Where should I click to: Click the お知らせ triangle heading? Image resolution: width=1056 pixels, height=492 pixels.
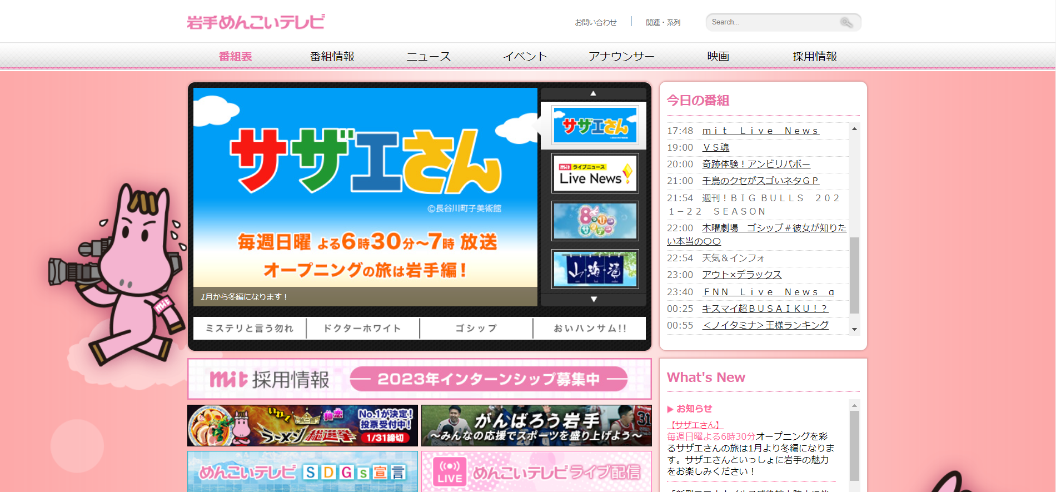(x=690, y=409)
